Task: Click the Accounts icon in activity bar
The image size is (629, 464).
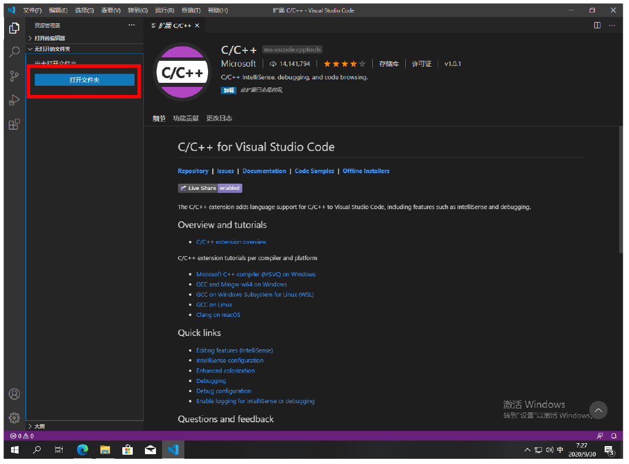Action: click(x=14, y=394)
